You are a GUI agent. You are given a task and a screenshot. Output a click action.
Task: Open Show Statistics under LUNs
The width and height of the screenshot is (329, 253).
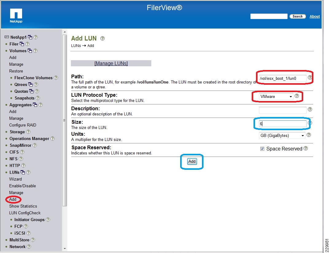coord(23,206)
